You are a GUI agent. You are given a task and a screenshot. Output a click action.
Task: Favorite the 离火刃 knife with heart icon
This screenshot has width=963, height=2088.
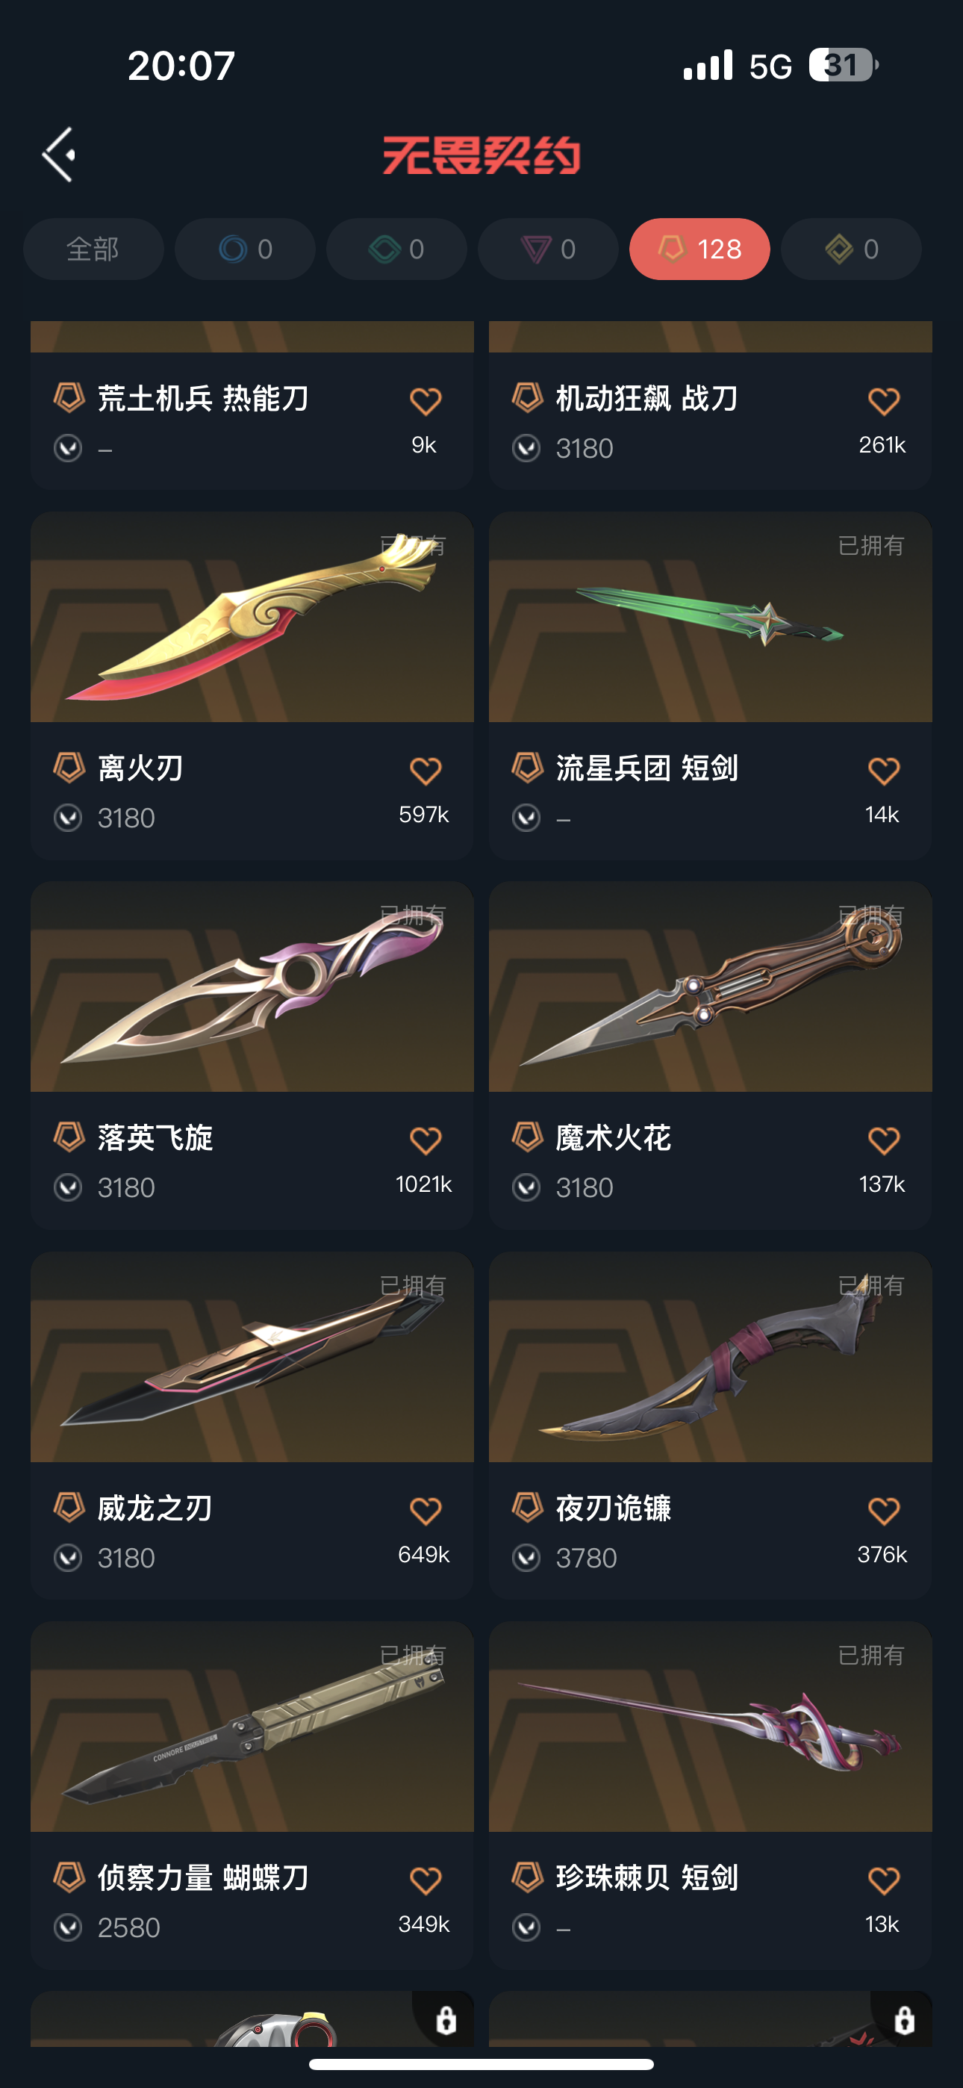click(425, 771)
